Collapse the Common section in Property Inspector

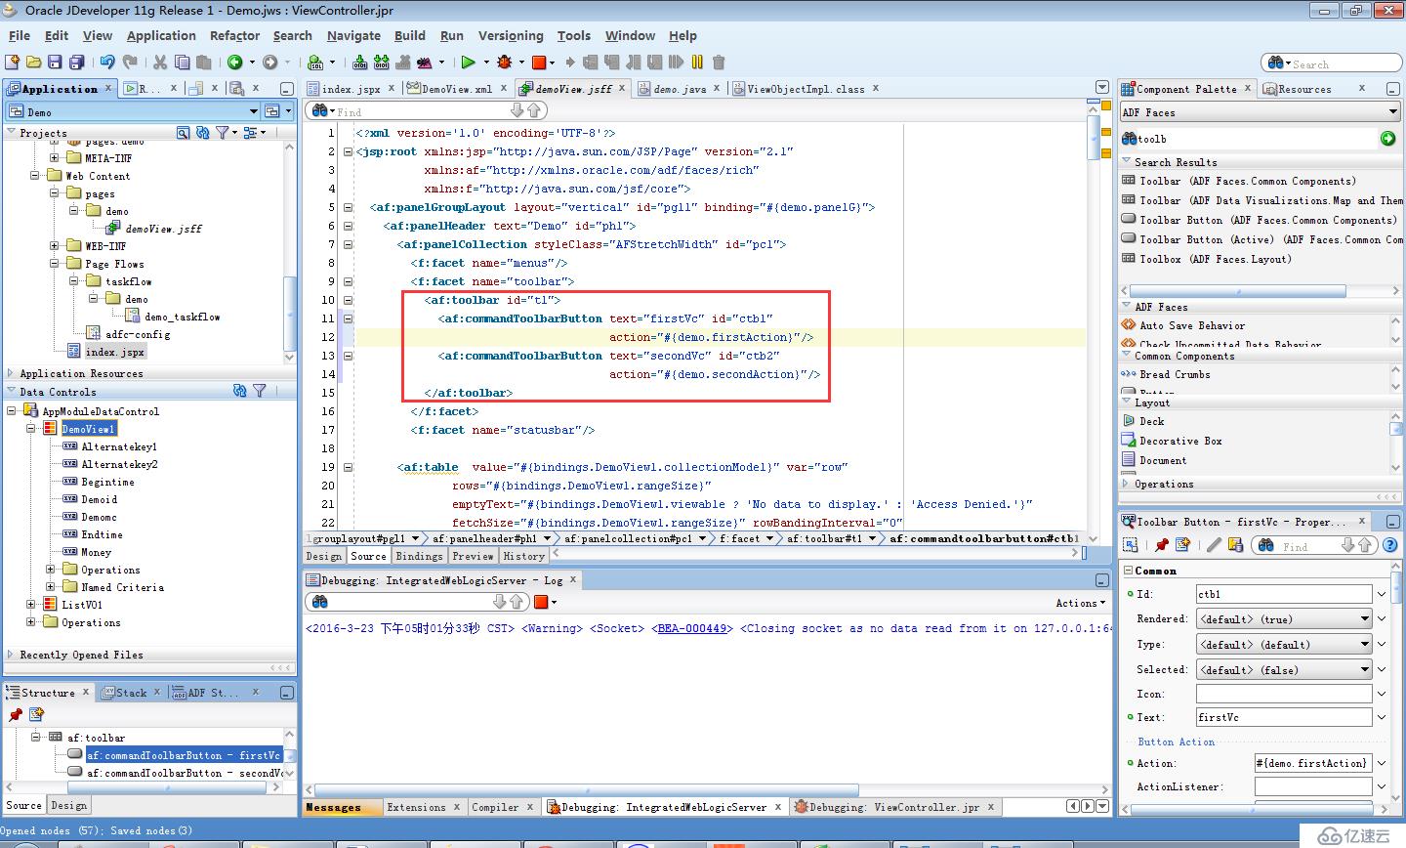click(x=1129, y=571)
